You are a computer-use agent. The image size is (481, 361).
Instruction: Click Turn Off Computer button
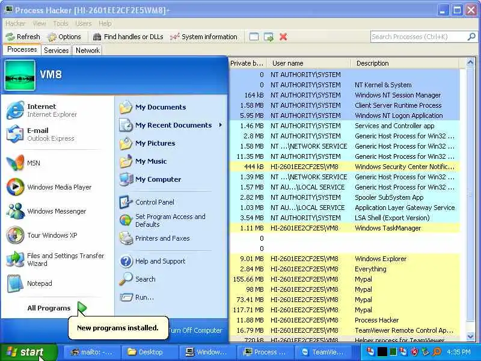pos(195,330)
